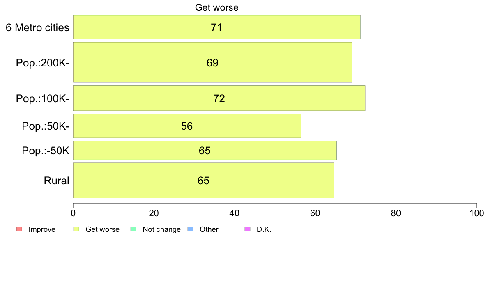Select the Rural bar showing 65
This screenshot has width=488, height=302.
coord(204,180)
